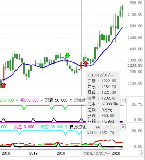The height and width of the screenshot is (160, 145).
Task: Click the 开盘 1222.65 tooltip row
Action: [x=102, y=81]
